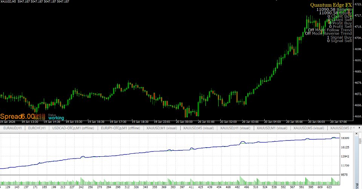Open the EURJPY-OTCp,M1 (offline) tab

pyautogui.click(x=121, y=128)
